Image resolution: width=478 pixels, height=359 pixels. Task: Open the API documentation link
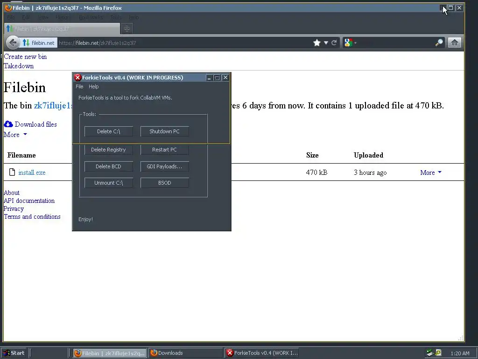[x=29, y=201]
